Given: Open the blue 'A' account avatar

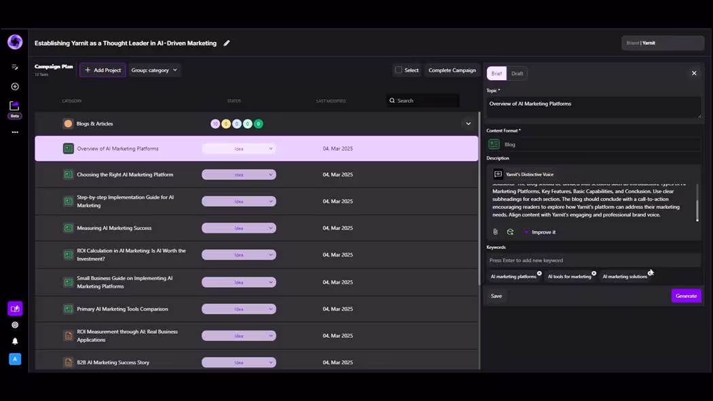Looking at the screenshot, I should pos(15,359).
